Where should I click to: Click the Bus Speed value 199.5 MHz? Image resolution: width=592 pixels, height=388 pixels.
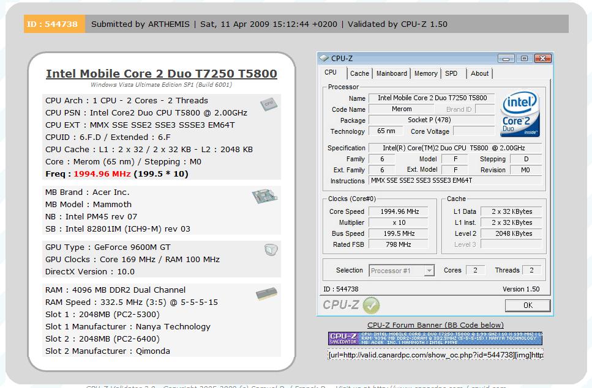coord(399,233)
